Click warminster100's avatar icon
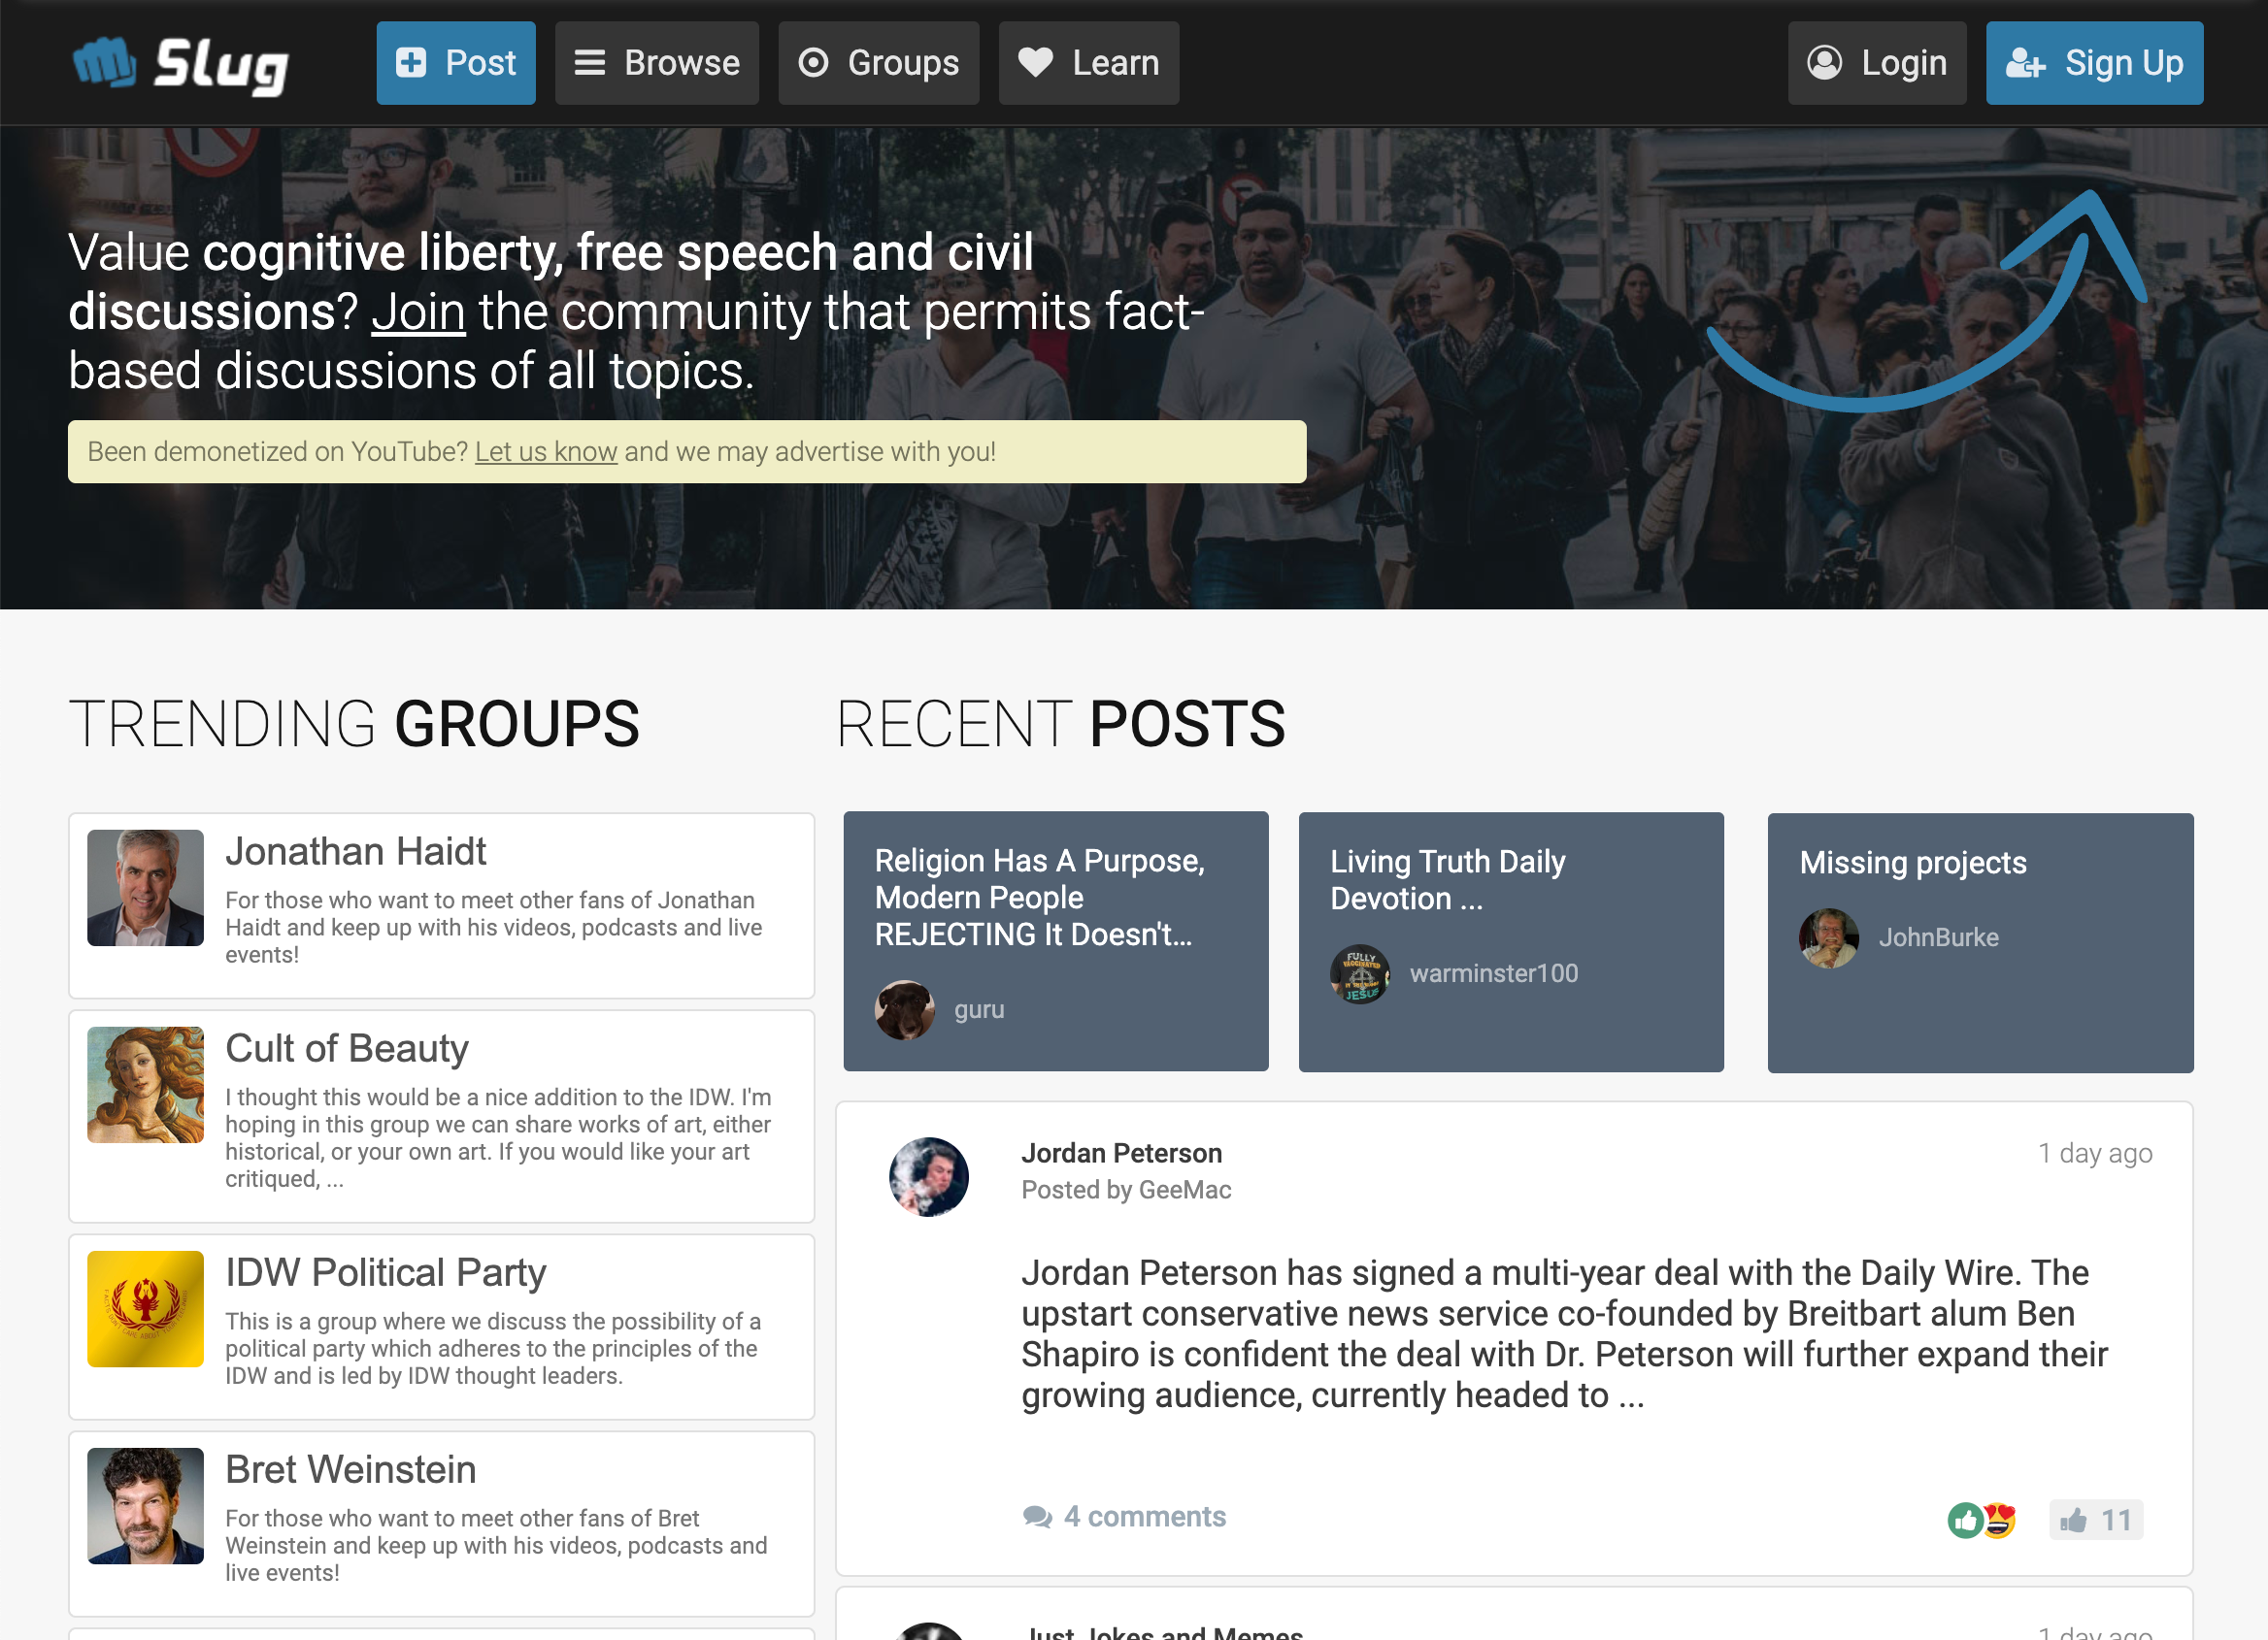Image resolution: width=2268 pixels, height=1640 pixels. coord(1360,973)
